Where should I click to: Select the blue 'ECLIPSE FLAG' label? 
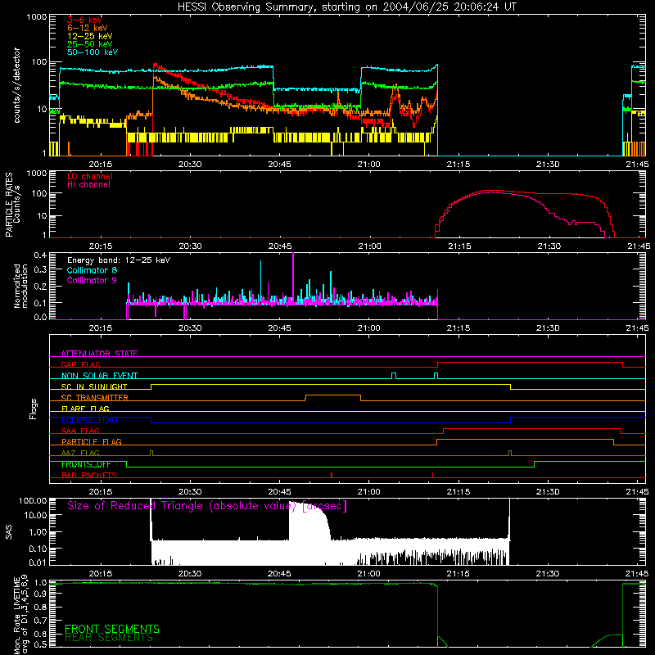click(x=89, y=420)
